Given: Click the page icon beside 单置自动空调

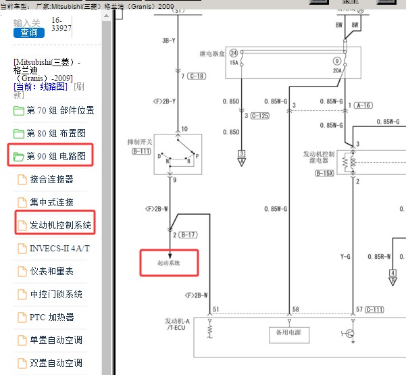Looking at the screenshot, I should (22, 341).
